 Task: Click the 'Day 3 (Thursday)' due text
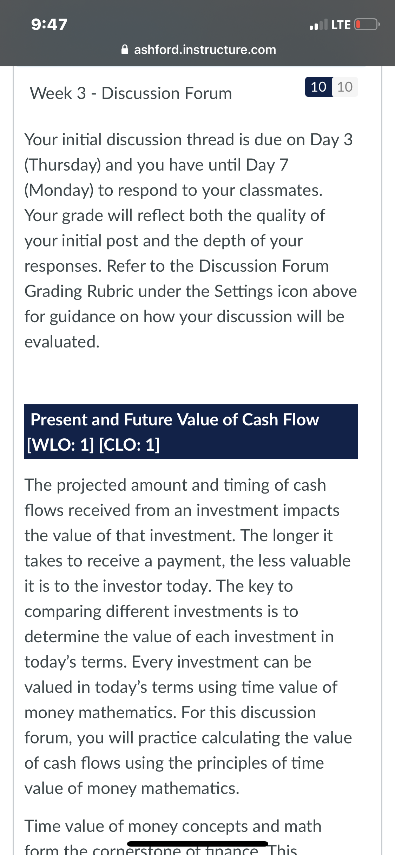tap(189, 152)
